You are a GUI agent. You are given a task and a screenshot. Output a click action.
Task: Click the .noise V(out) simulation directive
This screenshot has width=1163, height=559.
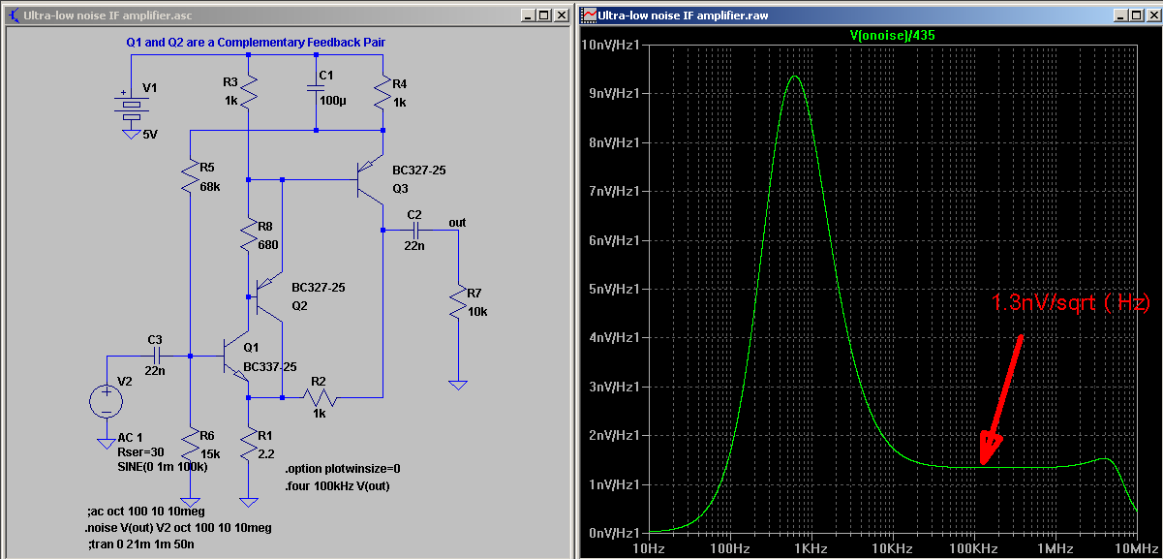[178, 528]
